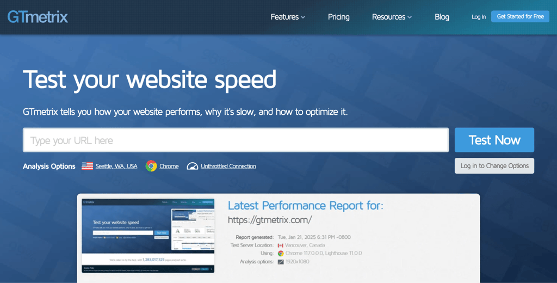This screenshot has width=557, height=283.
Task: Focus the Type your URL here field
Action: pyautogui.click(x=236, y=140)
